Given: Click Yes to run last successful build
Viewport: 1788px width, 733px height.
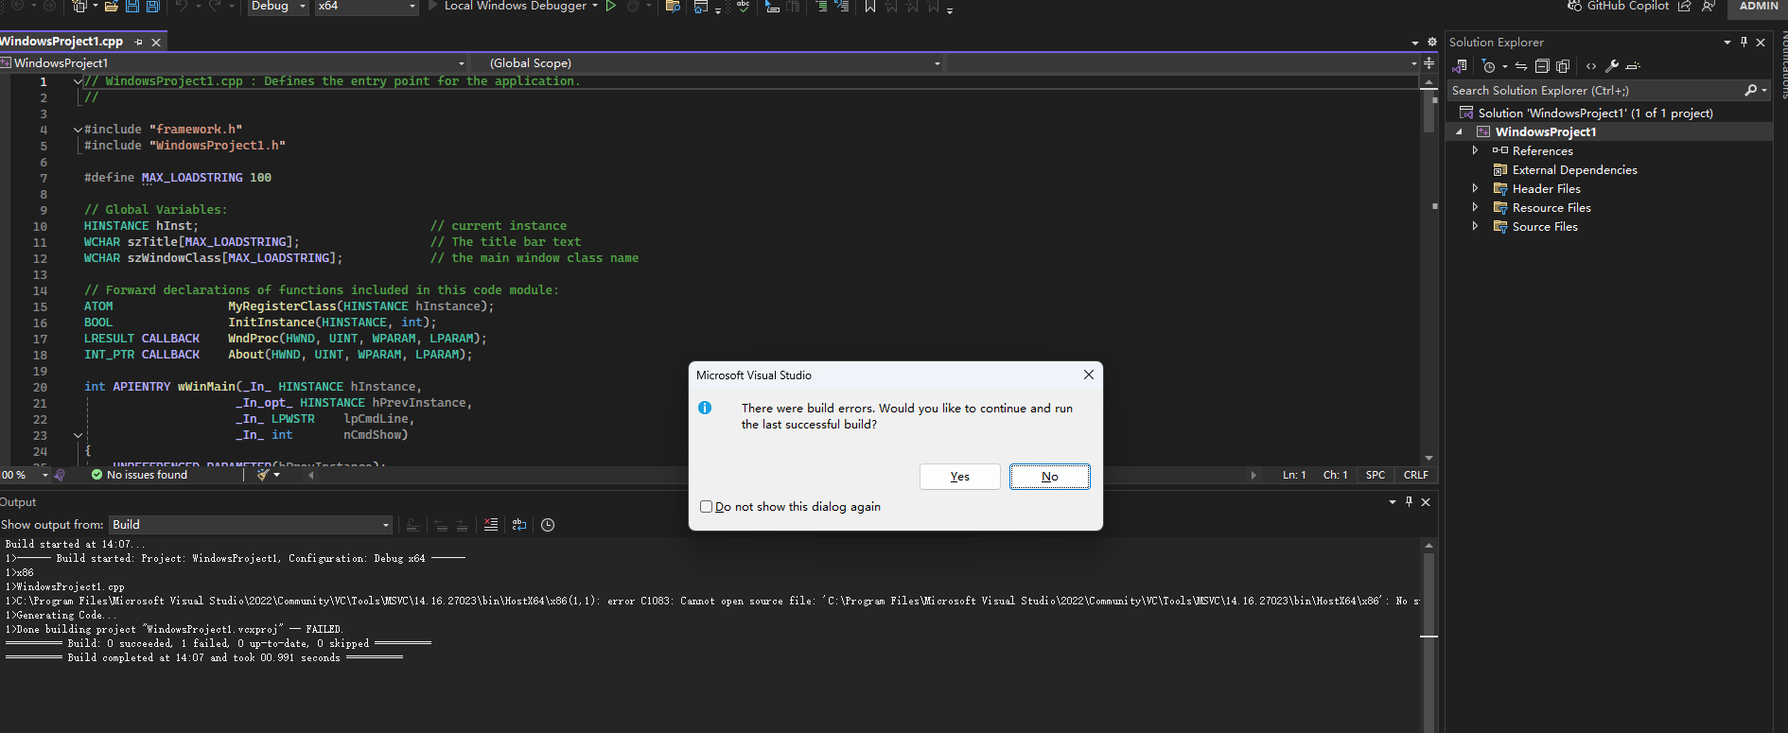Looking at the screenshot, I should (959, 477).
